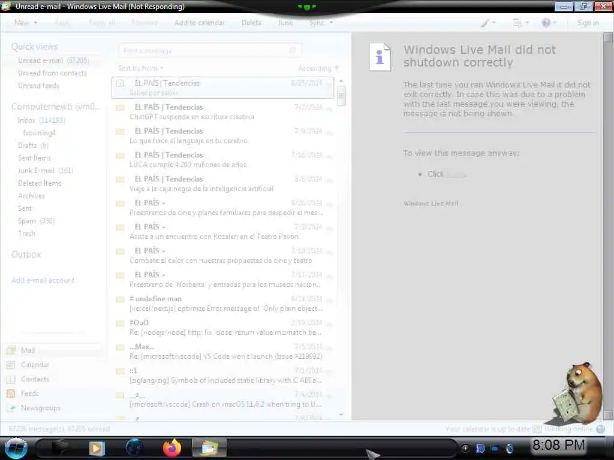Open the Feeds RSS icon
This screenshot has width=614, height=460.
(11, 394)
